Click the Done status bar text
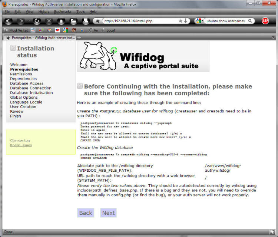The width and height of the screenshot is (278, 237). click(x=8, y=232)
